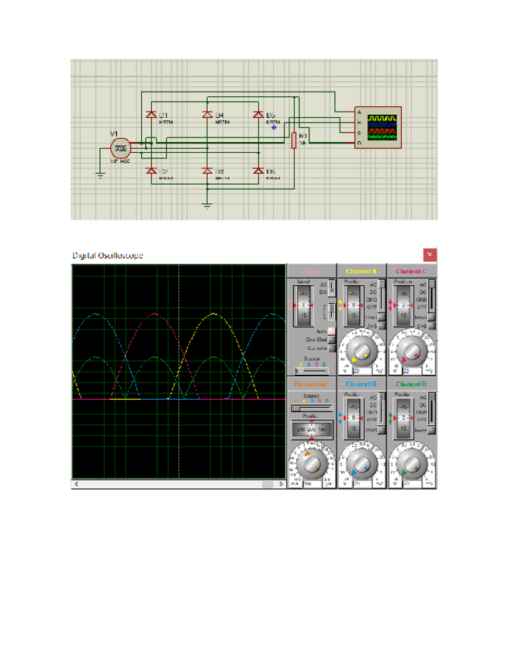
Task: Click the Channel D voltage dial knob
Action: point(411,463)
